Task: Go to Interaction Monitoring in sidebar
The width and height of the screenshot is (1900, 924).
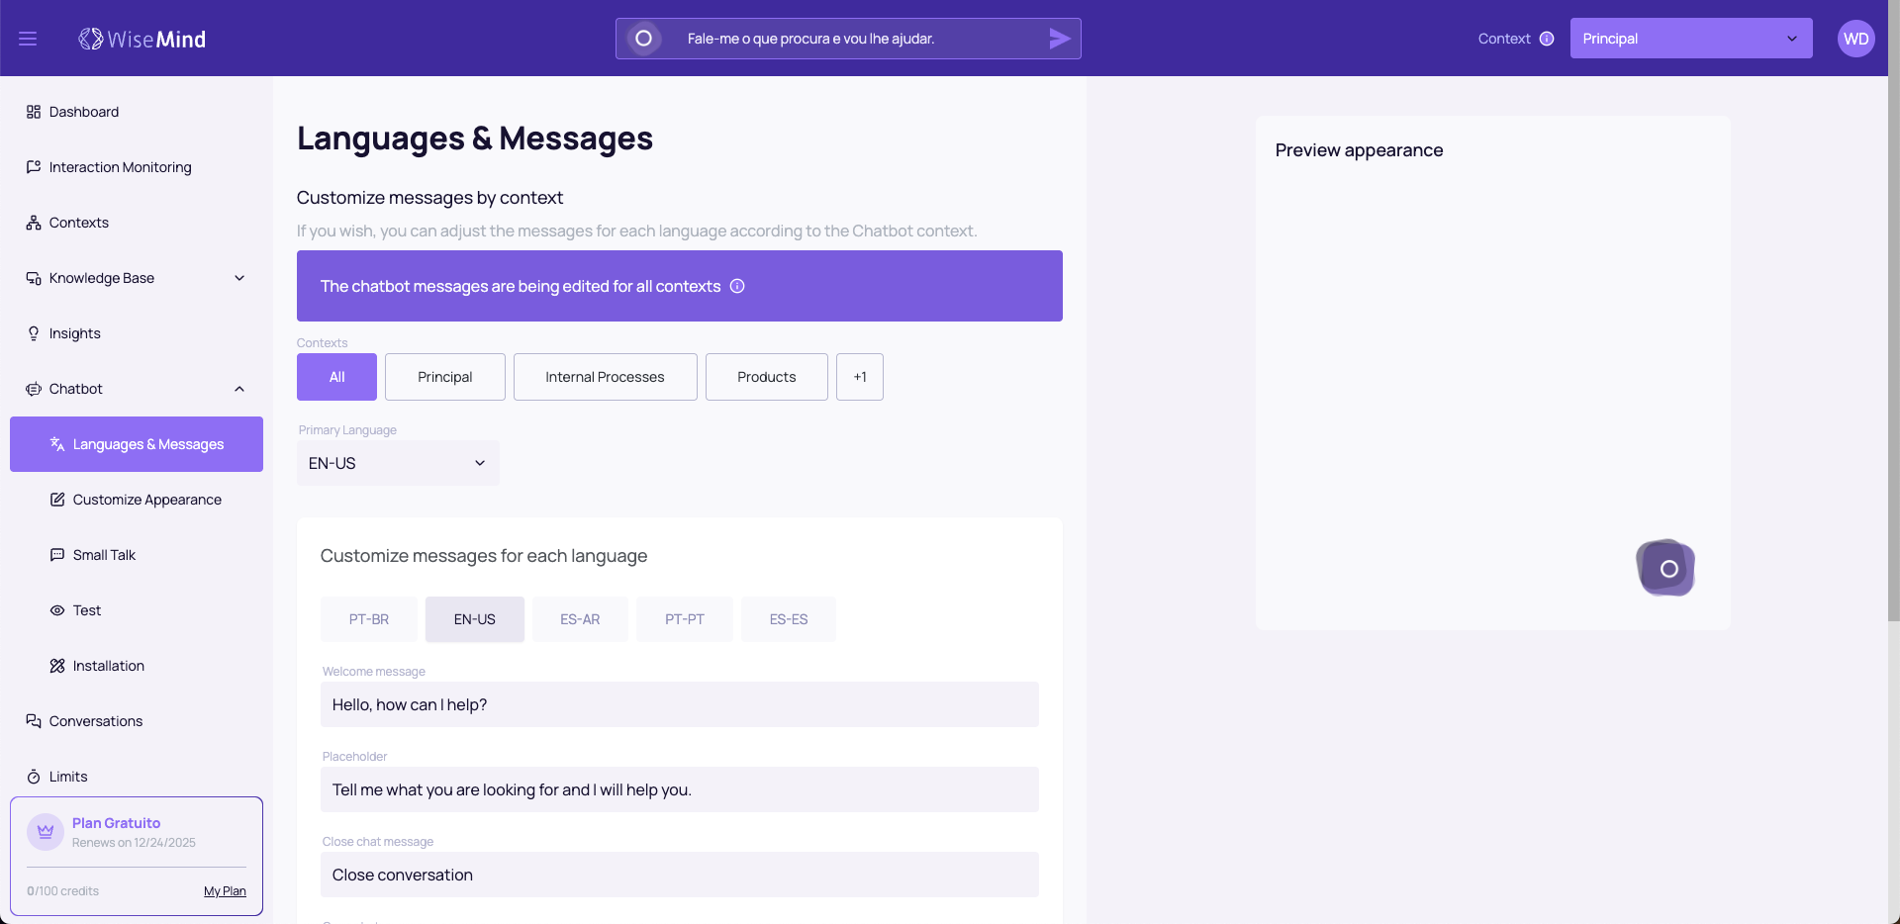Action: point(120,167)
